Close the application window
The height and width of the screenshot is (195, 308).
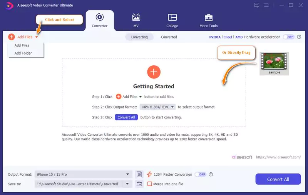[301, 5]
